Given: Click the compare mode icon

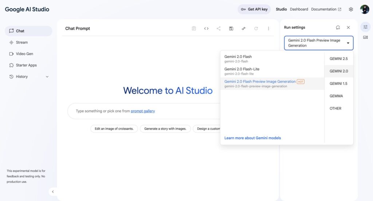Looking at the screenshot, I should 244,28.
